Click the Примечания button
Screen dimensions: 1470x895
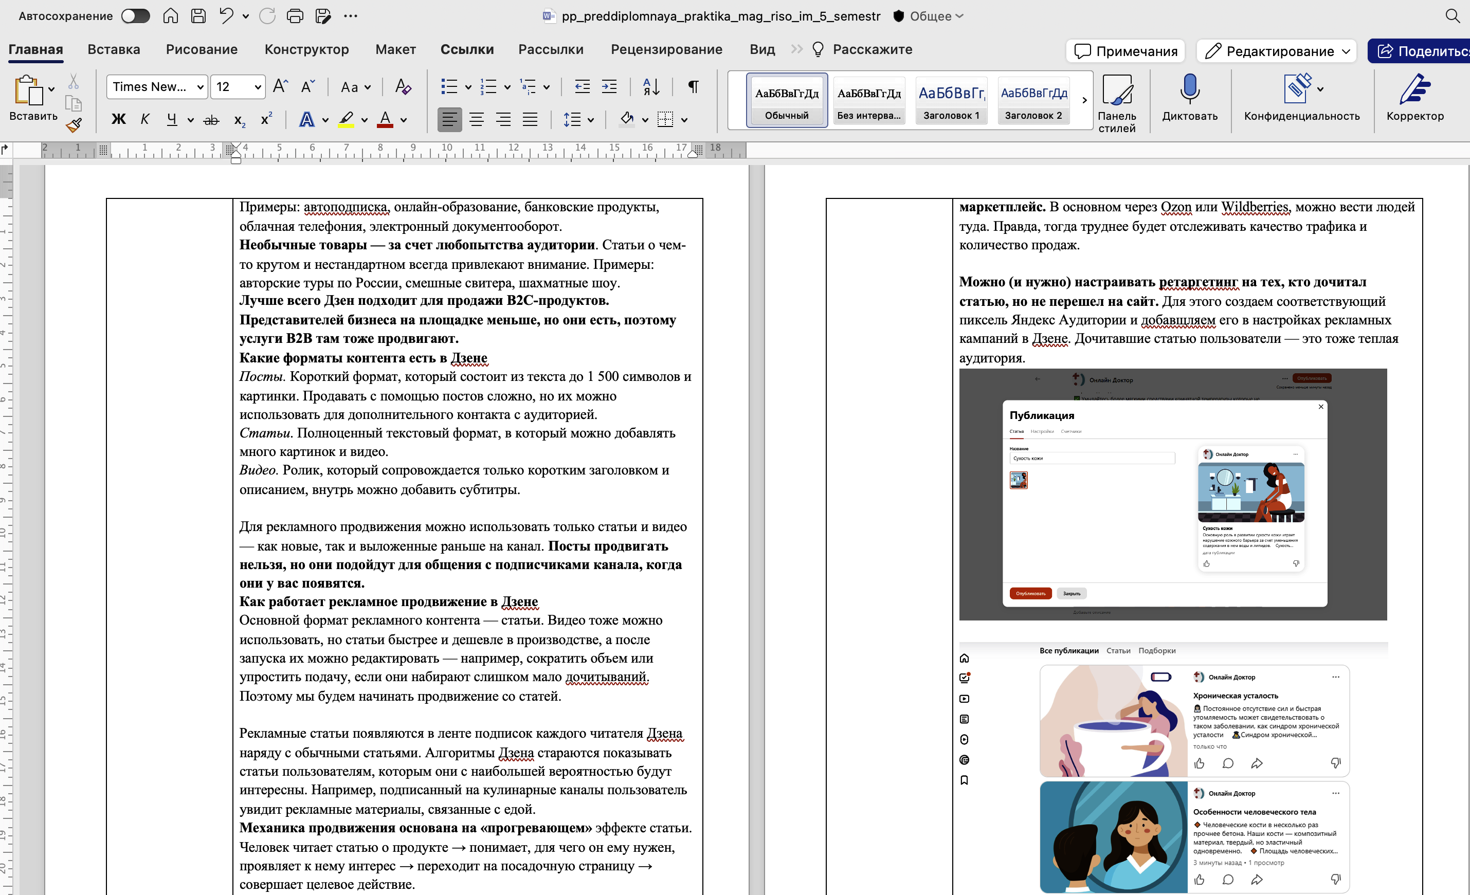click(x=1125, y=51)
